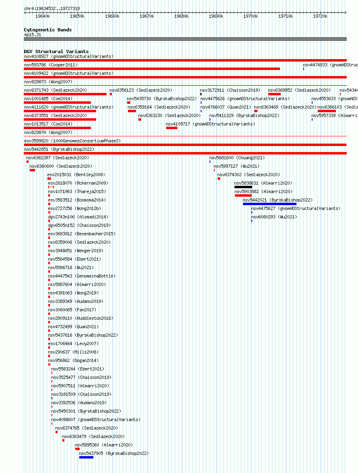The width and height of the screenshot is (358, 473).
Task: Open nsv2809110 (Huddleston2016) variant
Action: 80,318
